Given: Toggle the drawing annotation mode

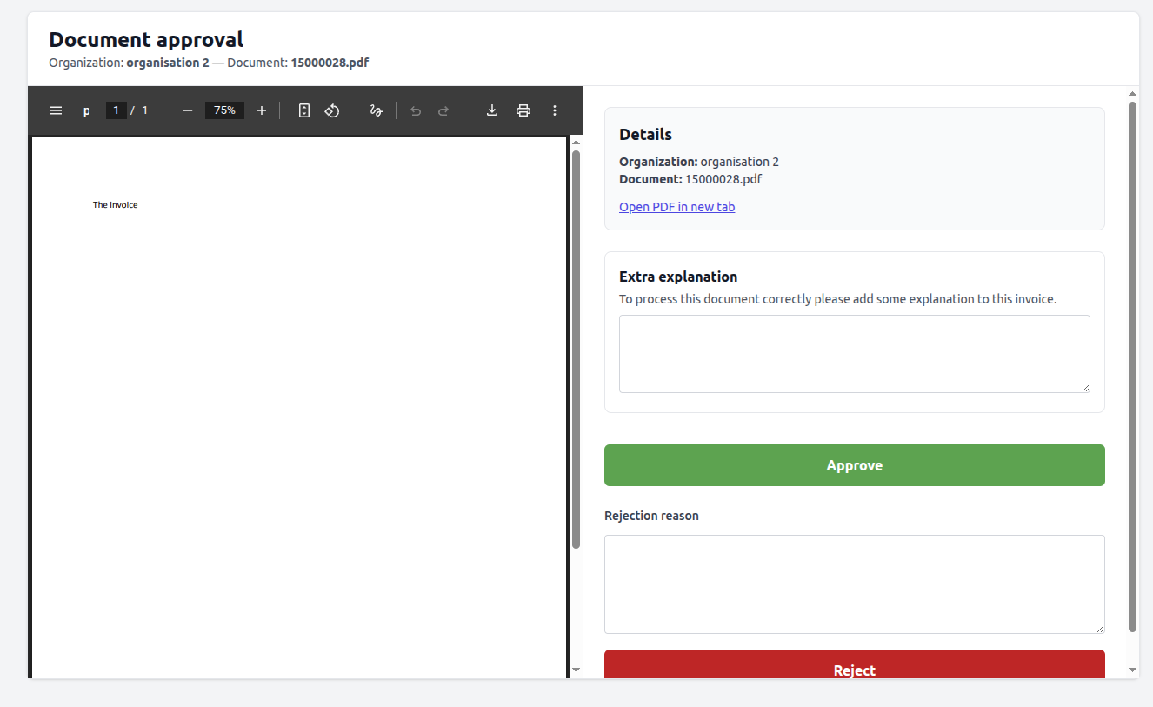Looking at the screenshot, I should click(376, 110).
